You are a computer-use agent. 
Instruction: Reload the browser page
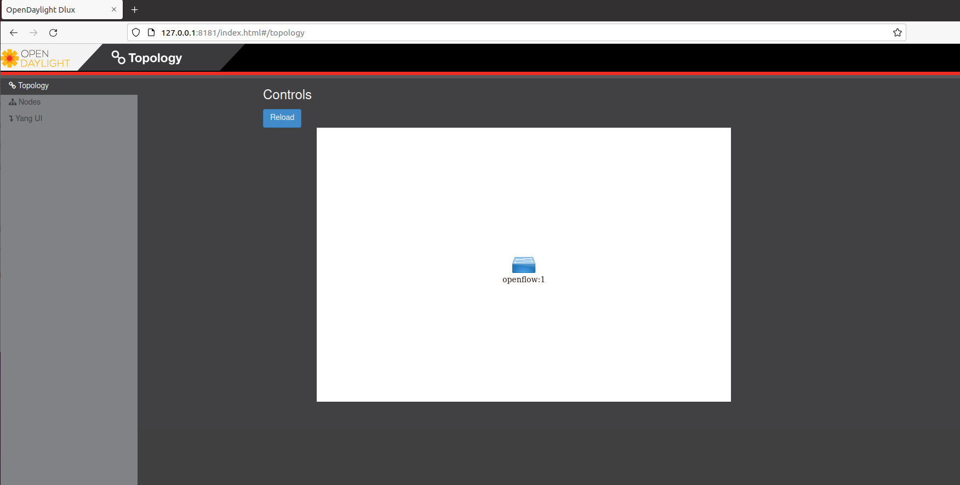pos(53,33)
